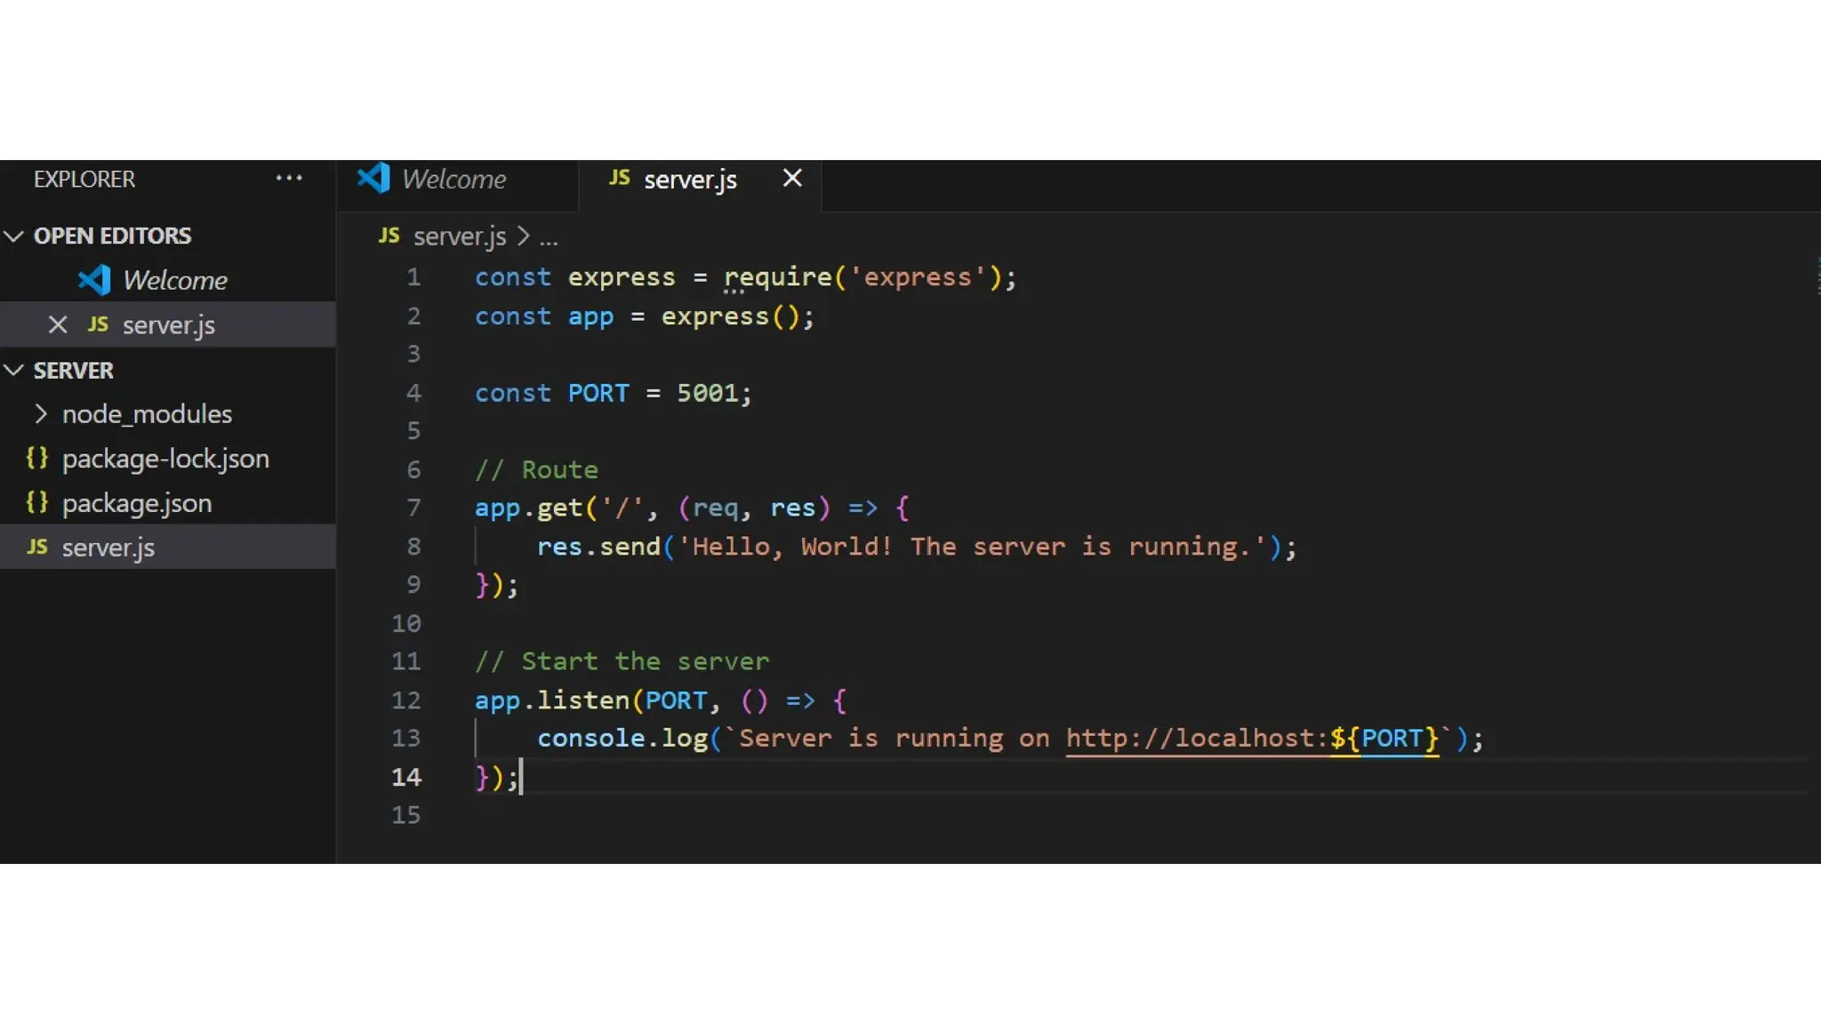This screenshot has width=1821, height=1024.
Task: Close the server.js editor tab
Action: (791, 179)
